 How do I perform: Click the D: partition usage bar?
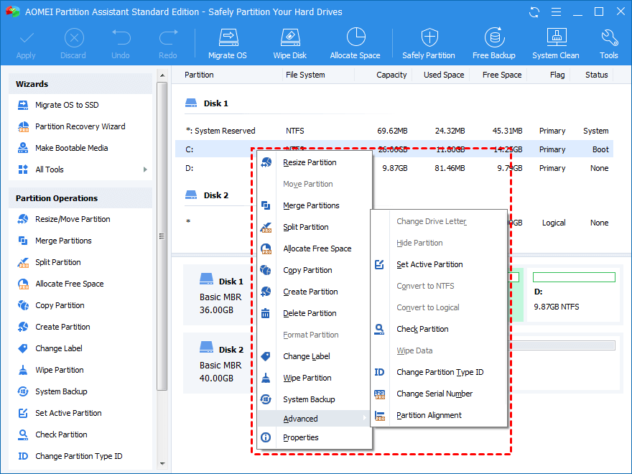point(574,277)
